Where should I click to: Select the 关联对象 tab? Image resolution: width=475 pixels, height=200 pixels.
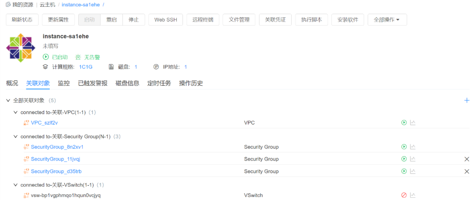38,83
